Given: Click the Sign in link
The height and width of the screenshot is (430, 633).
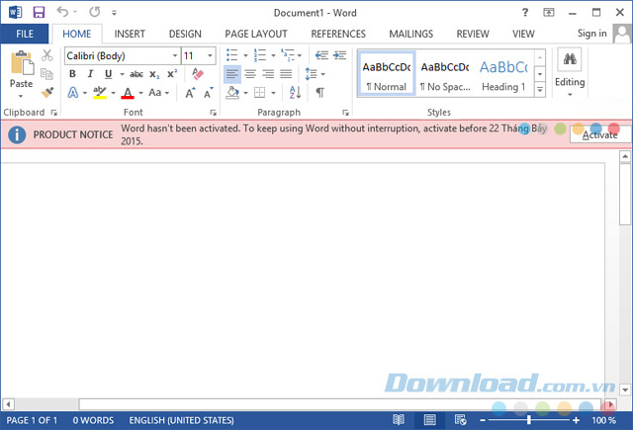Looking at the screenshot, I should click(x=591, y=33).
